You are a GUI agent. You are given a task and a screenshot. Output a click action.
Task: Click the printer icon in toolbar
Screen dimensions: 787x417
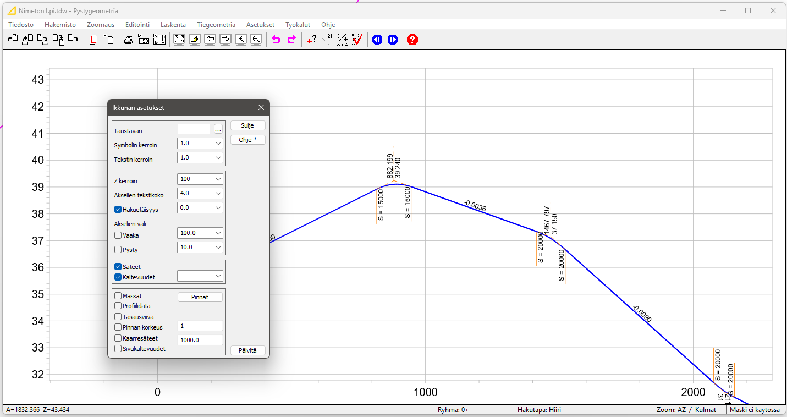(129, 40)
